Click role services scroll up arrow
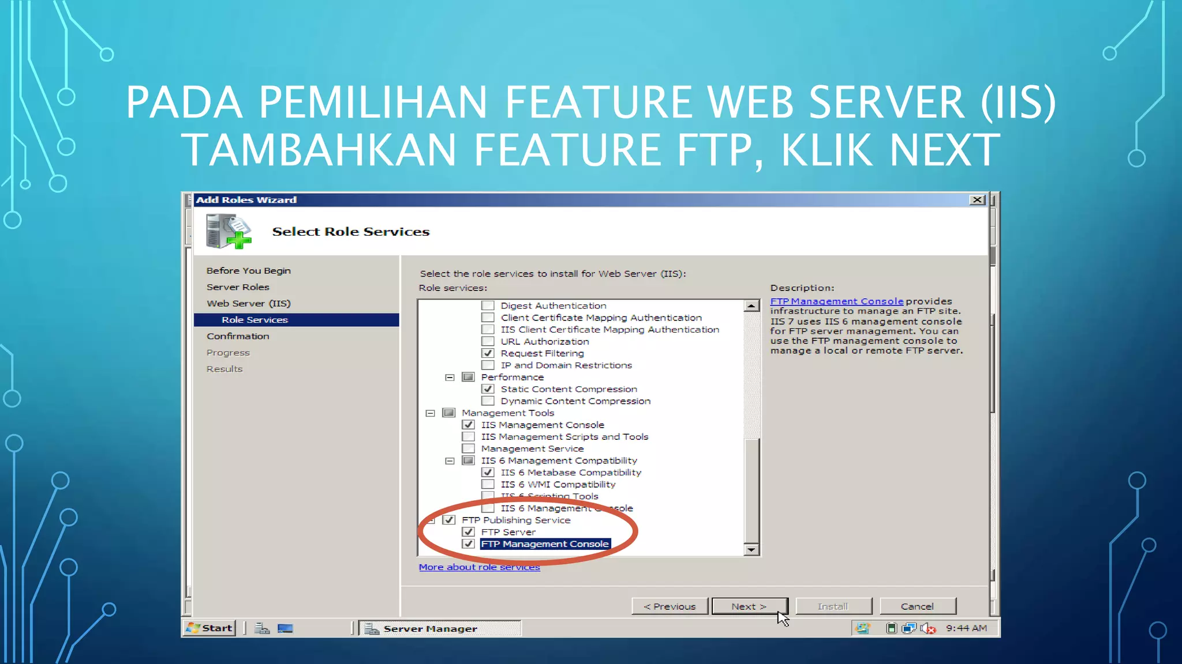The width and height of the screenshot is (1182, 664). [751, 306]
